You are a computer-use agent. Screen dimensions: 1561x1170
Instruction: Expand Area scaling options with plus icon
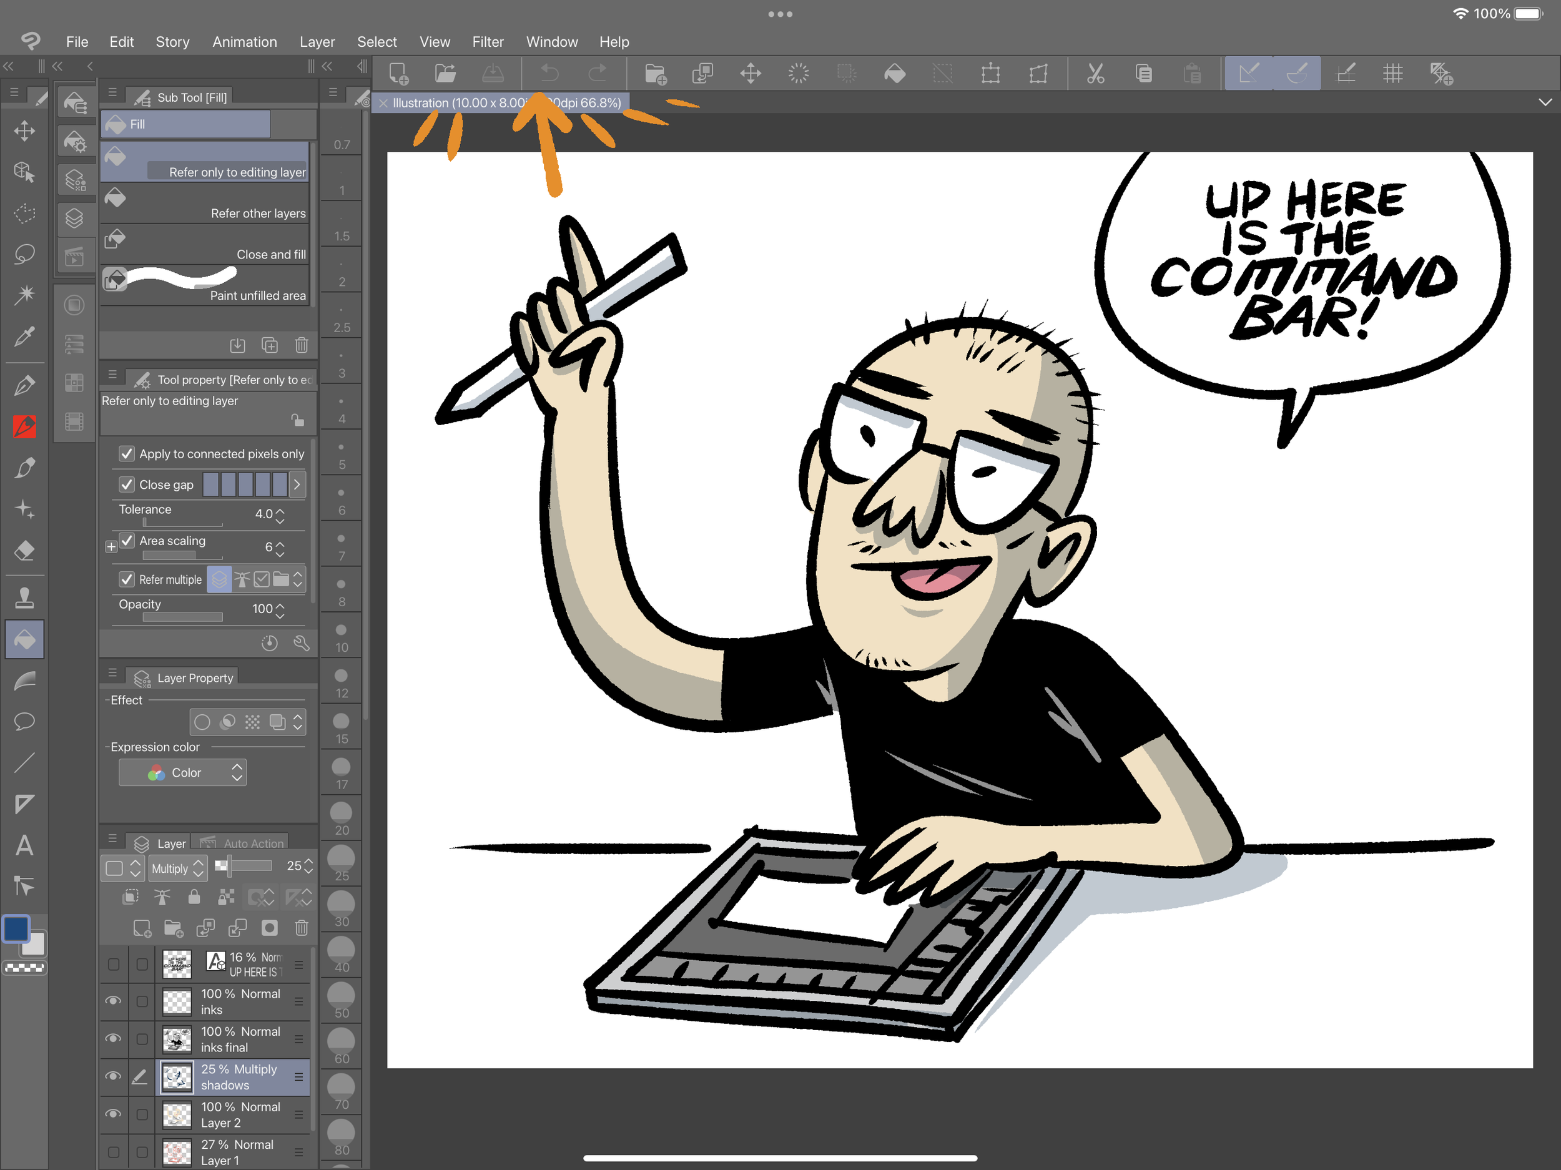111,547
